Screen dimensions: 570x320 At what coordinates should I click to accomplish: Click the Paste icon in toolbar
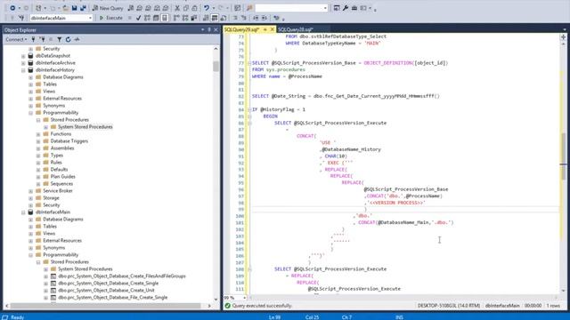[194, 8]
